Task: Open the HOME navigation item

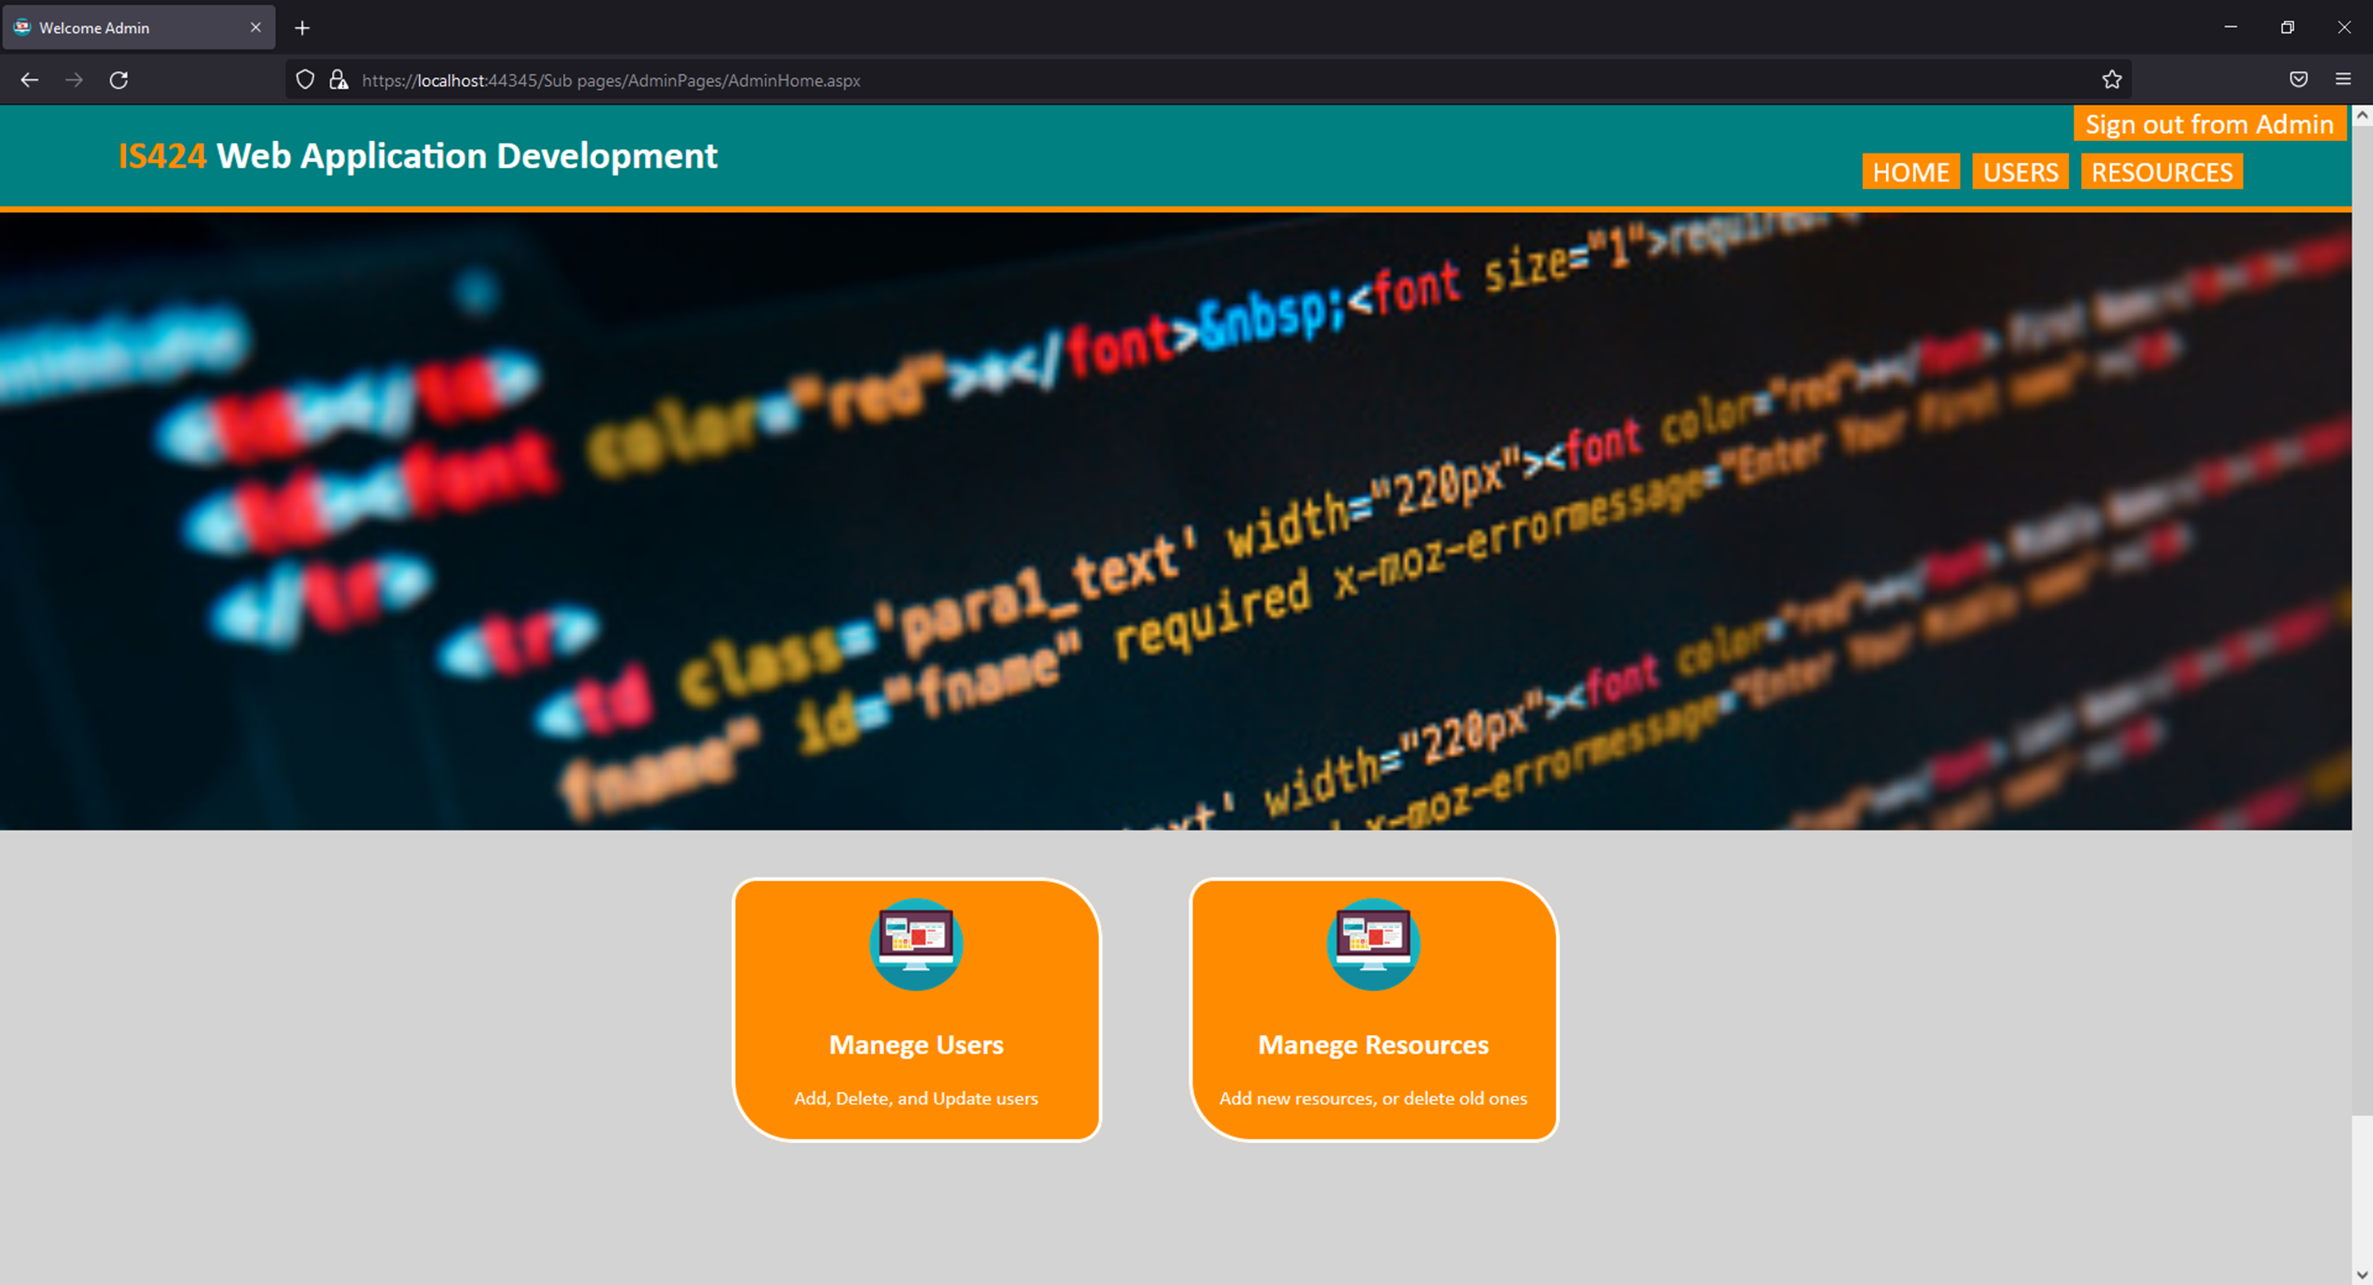Action: [x=1911, y=172]
